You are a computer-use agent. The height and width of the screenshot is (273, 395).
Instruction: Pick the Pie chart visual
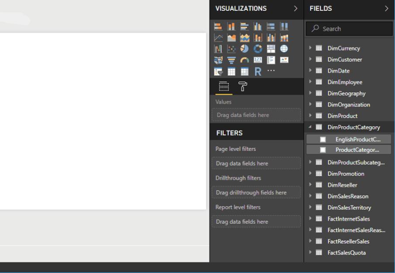coord(244,49)
